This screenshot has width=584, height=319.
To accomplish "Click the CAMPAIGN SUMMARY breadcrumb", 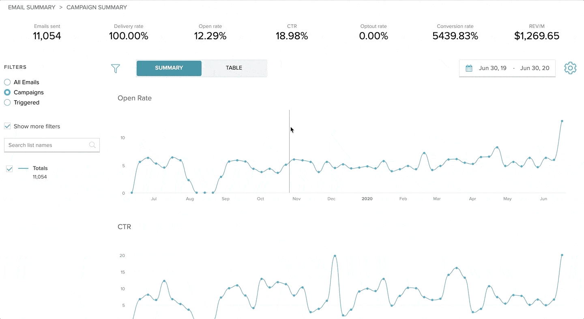I will [97, 7].
